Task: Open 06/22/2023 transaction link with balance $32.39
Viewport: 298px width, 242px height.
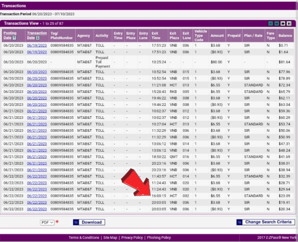Action: pyautogui.click(x=37, y=176)
